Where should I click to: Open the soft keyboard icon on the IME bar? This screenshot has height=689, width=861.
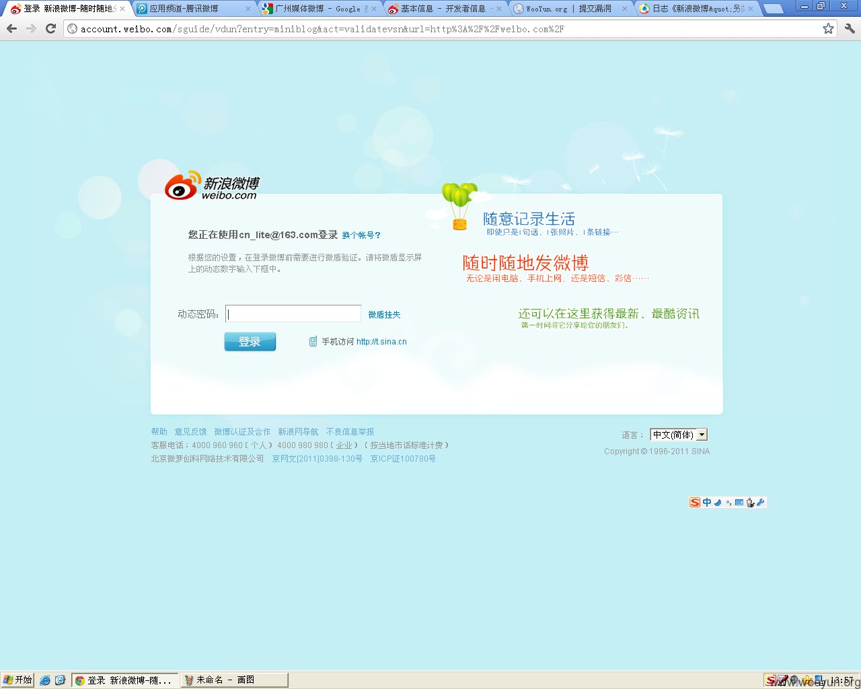[x=739, y=503]
